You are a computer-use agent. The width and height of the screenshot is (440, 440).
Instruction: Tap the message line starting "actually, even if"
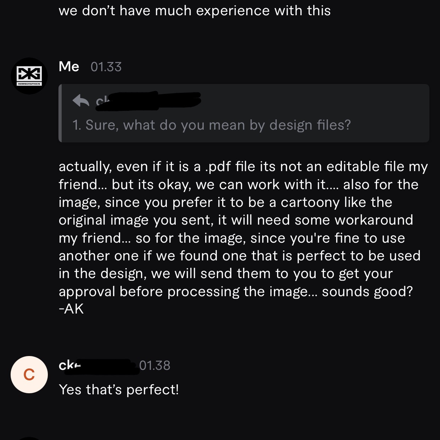pos(243,167)
